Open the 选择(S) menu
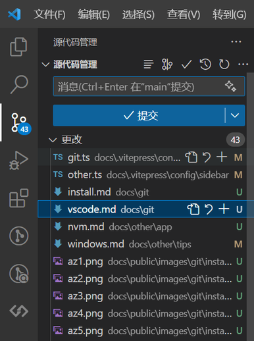254x341 pixels. (x=138, y=14)
